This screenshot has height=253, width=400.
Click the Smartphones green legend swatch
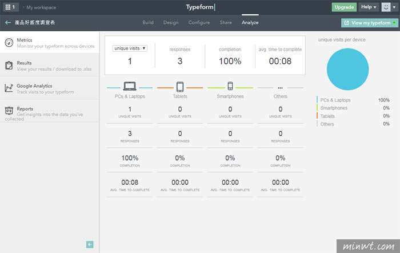coord(317,108)
